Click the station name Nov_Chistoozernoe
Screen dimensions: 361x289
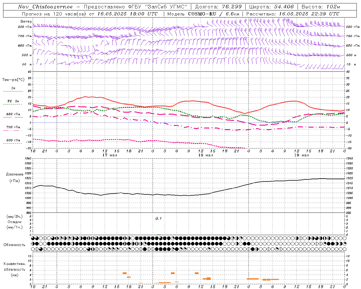[45, 7]
